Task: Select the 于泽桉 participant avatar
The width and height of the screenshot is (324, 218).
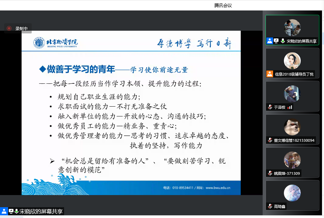Action: (x=292, y=94)
